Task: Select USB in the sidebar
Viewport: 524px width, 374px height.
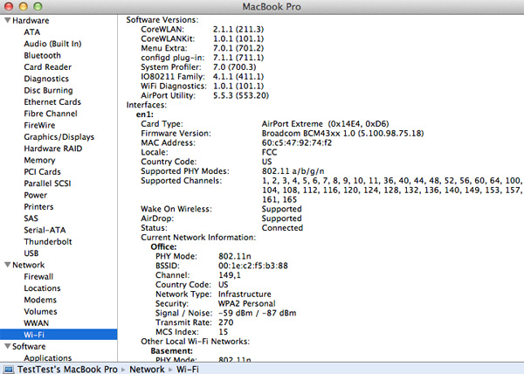Action: (31, 253)
